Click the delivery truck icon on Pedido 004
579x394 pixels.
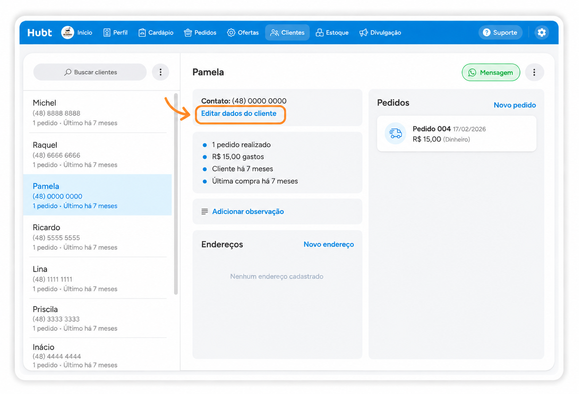click(395, 134)
